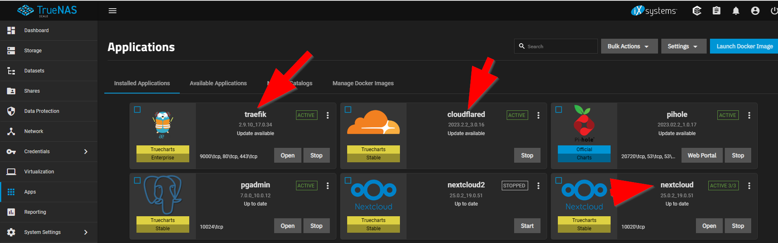The height and width of the screenshot is (243, 778).
Task: Click the cloudflared cloud logo
Action: pos(374,122)
